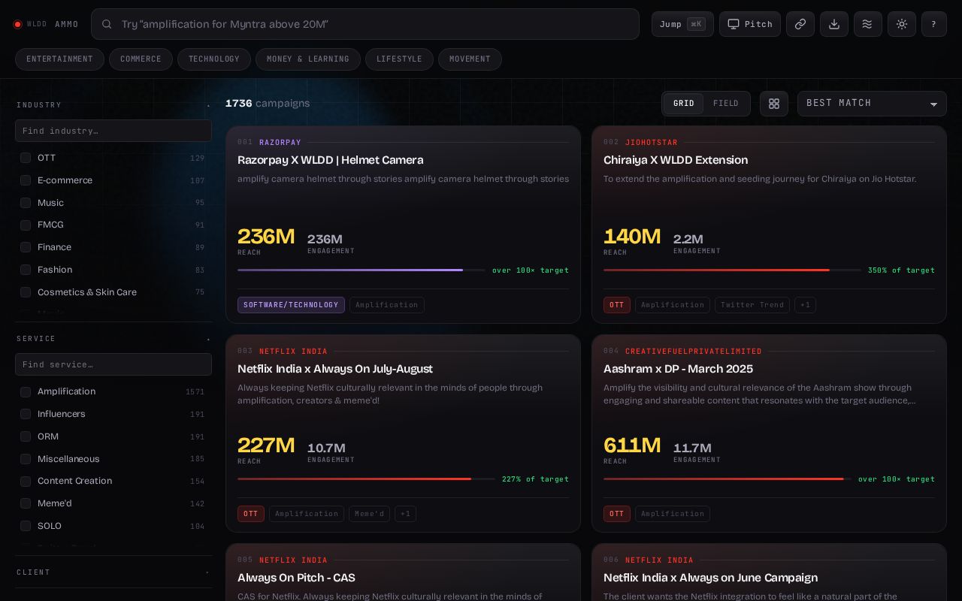Focus the main campaign search field
The image size is (962, 601).
click(365, 24)
